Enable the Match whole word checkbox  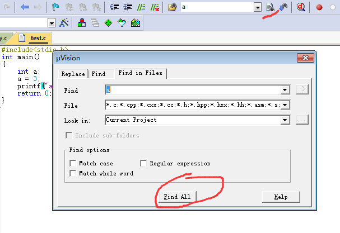[73, 173]
